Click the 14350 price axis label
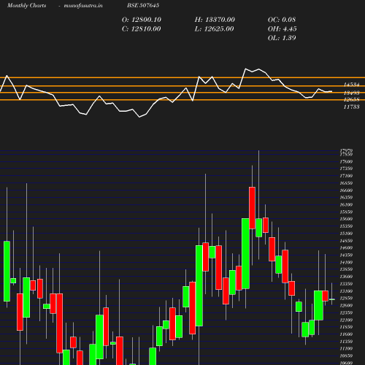The height and width of the screenshot is (365, 365). [x=346, y=255]
